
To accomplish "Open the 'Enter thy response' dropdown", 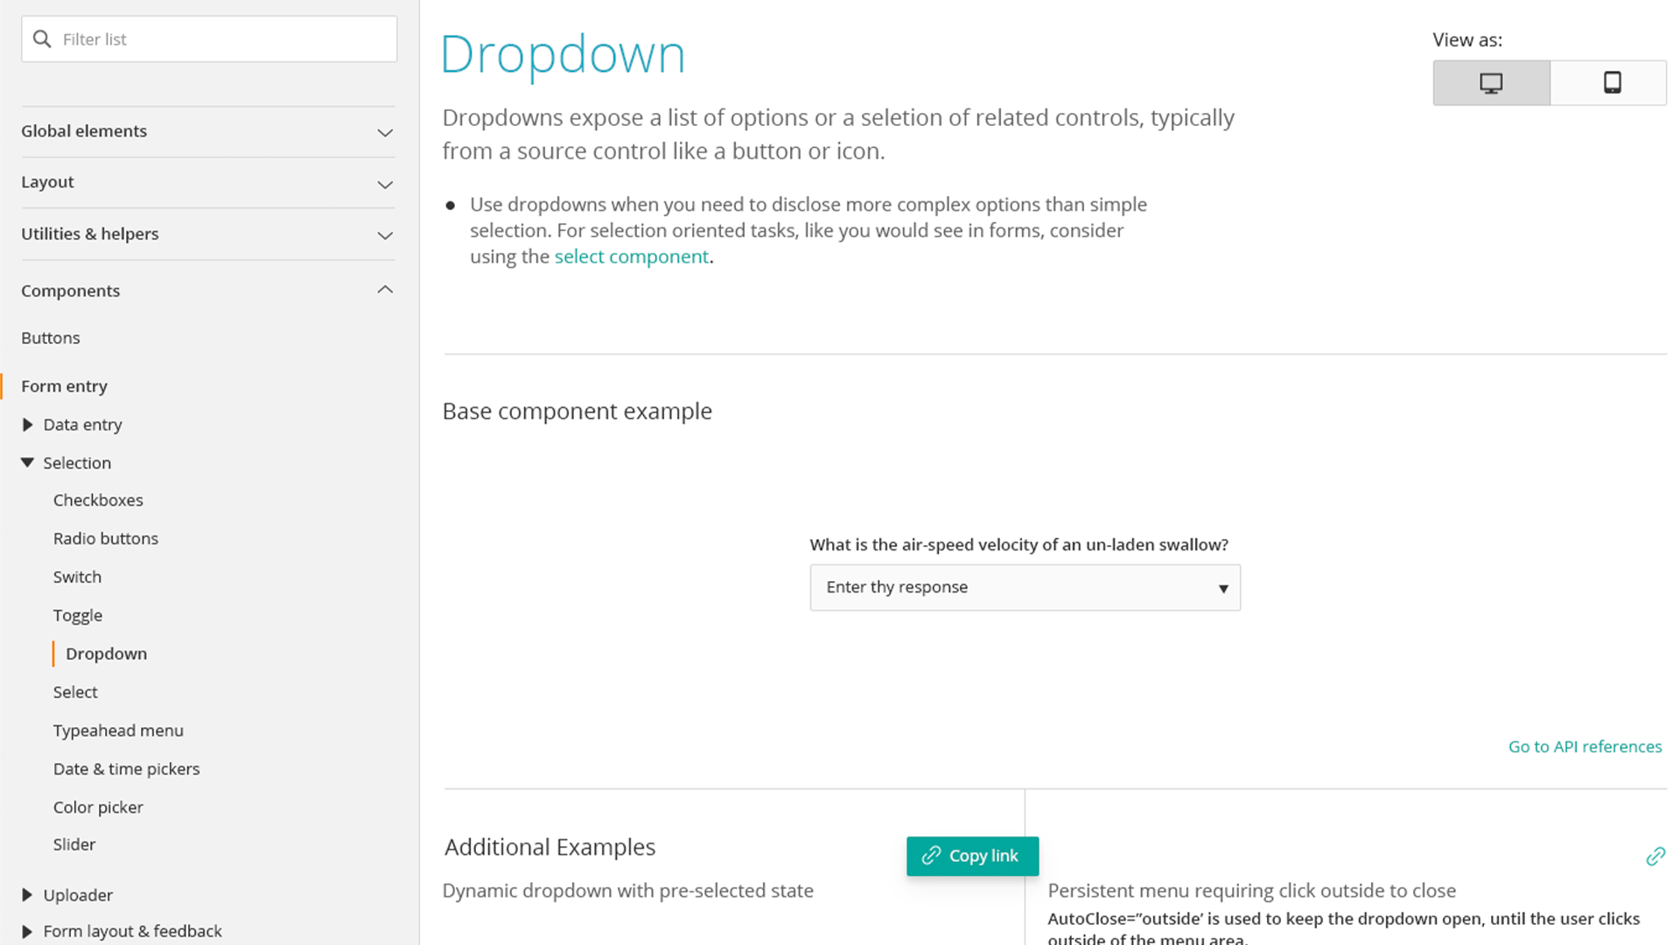I will tap(1025, 587).
